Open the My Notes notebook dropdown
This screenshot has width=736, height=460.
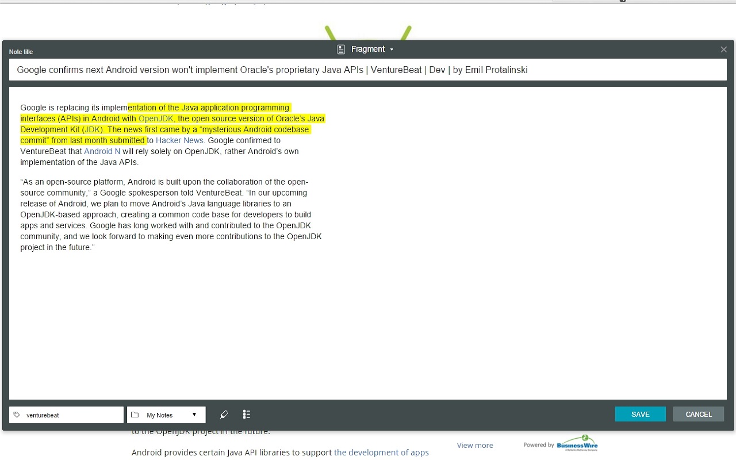pos(166,415)
